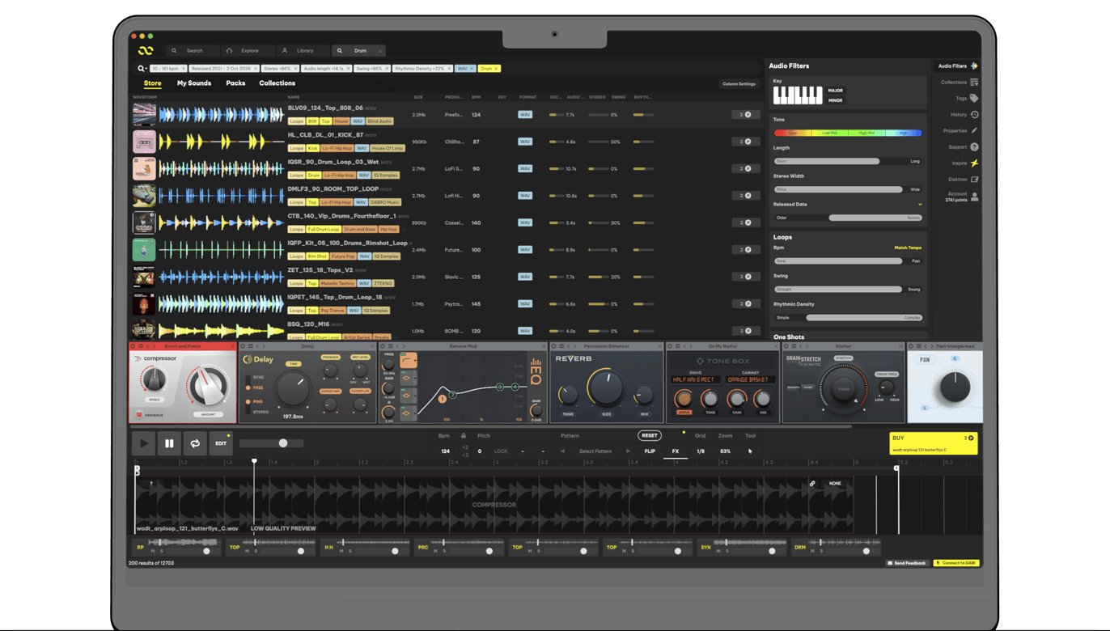Screen dimensions: 1110x631
Task: Open the 1/8 Grid dropdown
Action: pyautogui.click(x=701, y=451)
